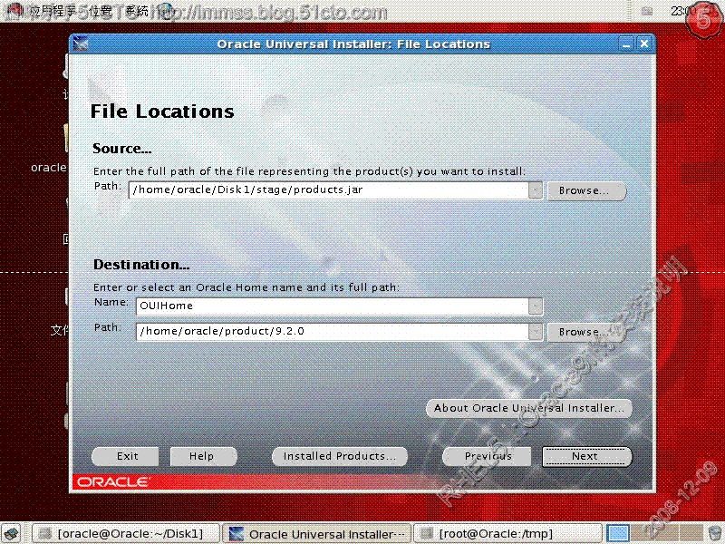Click the Previous button
Image resolution: width=725 pixels, height=544 pixels.
[x=488, y=456]
